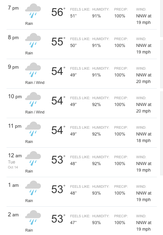Click the 93% humidity value at 1 am
This screenshot has width=163, height=235.
click(x=96, y=193)
